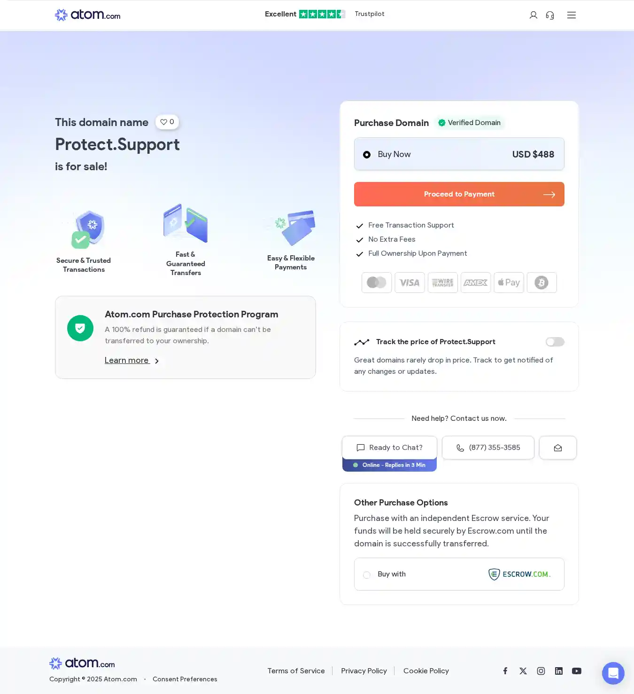Click the support headset icon

point(550,15)
